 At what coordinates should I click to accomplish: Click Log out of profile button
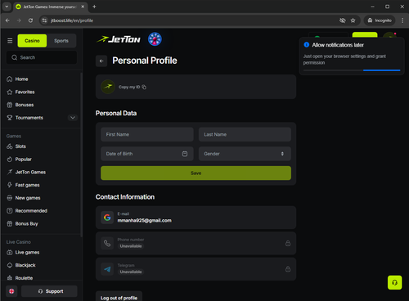coord(119,296)
